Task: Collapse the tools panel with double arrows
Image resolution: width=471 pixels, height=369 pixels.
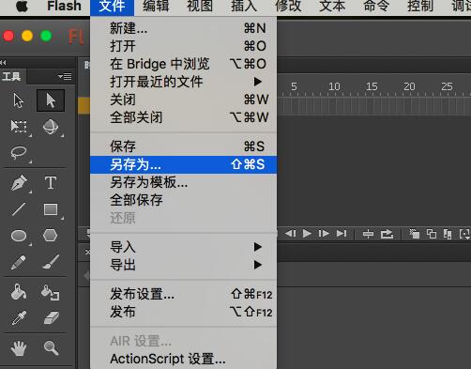Action: pyautogui.click(x=3, y=62)
